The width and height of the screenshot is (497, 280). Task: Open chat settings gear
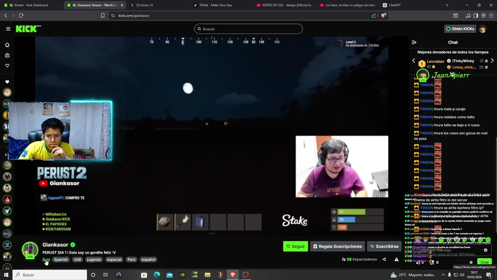471,262
